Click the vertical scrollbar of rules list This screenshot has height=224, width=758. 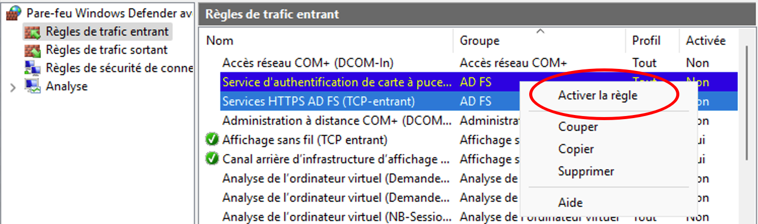(x=747, y=101)
